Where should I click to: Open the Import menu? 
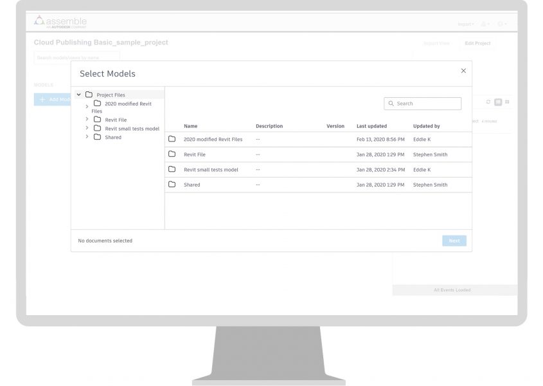pyautogui.click(x=464, y=23)
